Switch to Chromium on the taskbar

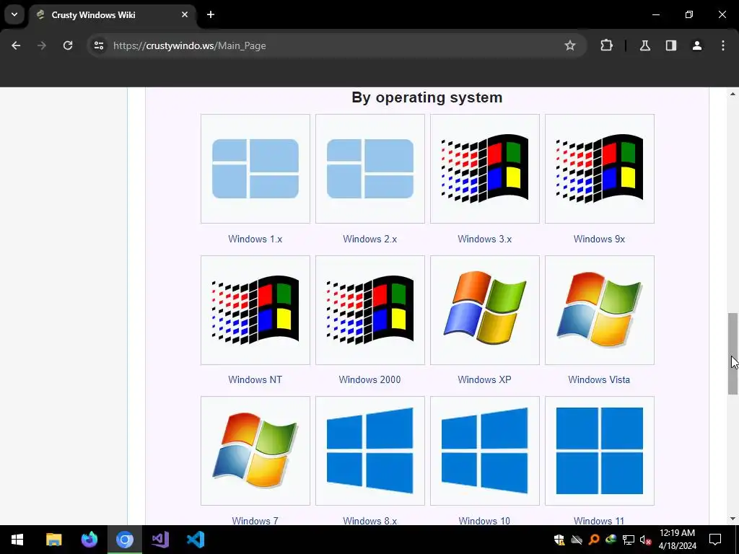[125, 540]
